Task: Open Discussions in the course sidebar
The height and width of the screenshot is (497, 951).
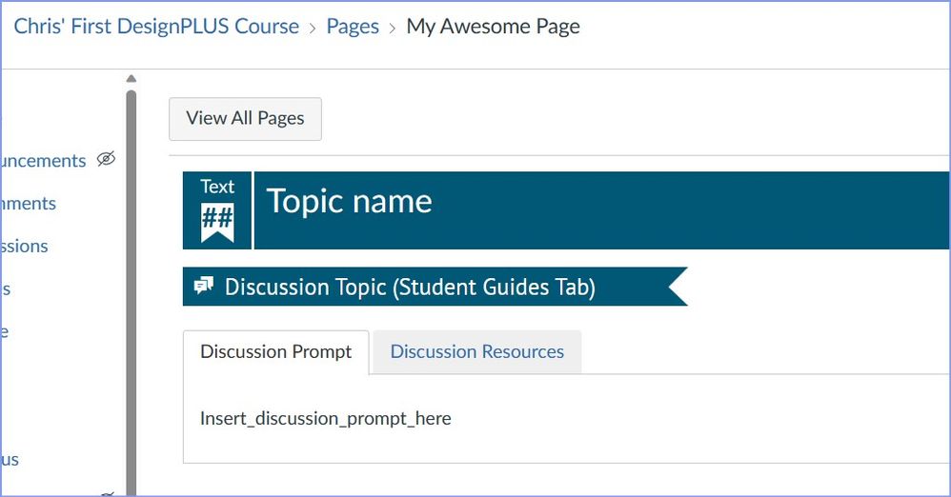Action: click(x=25, y=246)
